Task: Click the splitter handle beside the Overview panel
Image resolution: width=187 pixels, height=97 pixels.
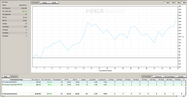Action: [29, 37]
